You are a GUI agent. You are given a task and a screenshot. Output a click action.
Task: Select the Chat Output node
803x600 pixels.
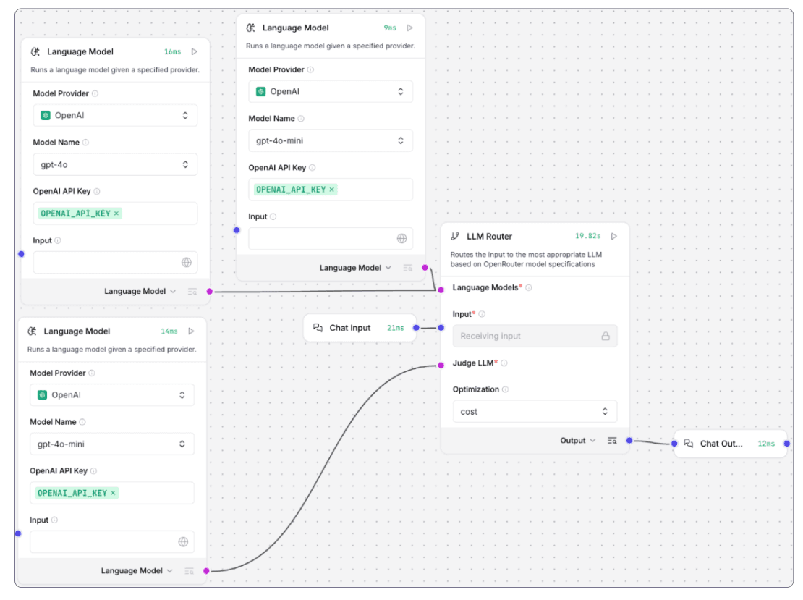(721, 444)
